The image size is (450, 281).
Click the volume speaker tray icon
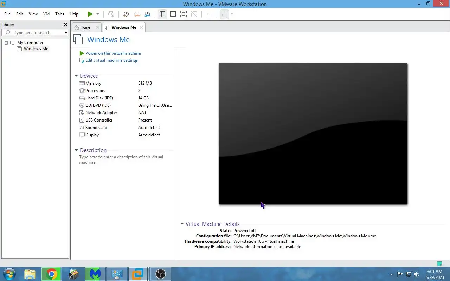tap(417, 274)
